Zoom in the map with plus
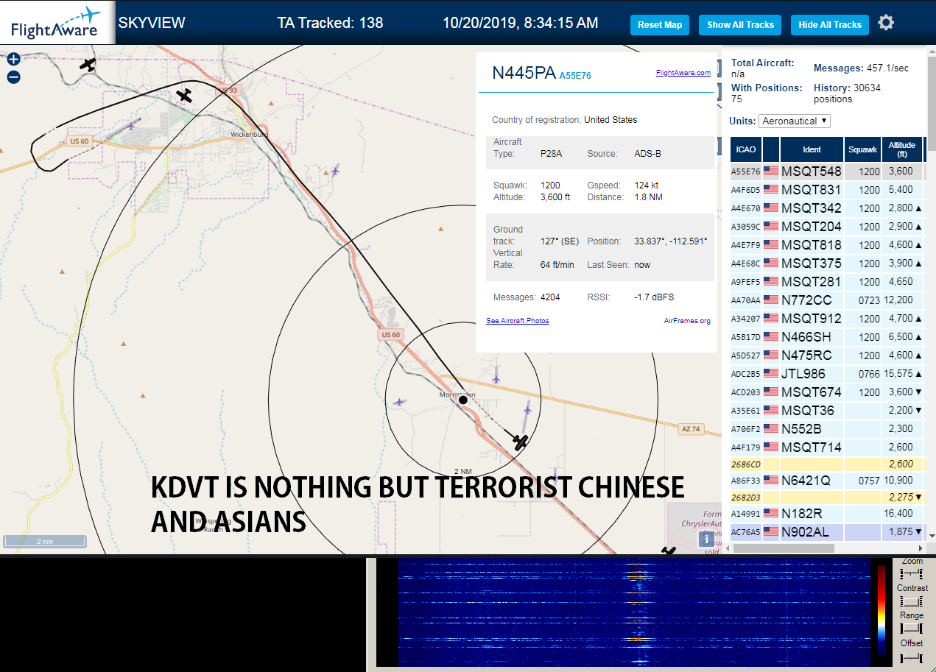936x672 pixels. click(13, 60)
